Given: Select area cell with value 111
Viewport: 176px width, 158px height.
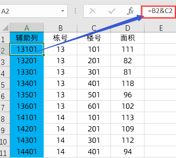Looking at the screenshot, I should point(128,49).
